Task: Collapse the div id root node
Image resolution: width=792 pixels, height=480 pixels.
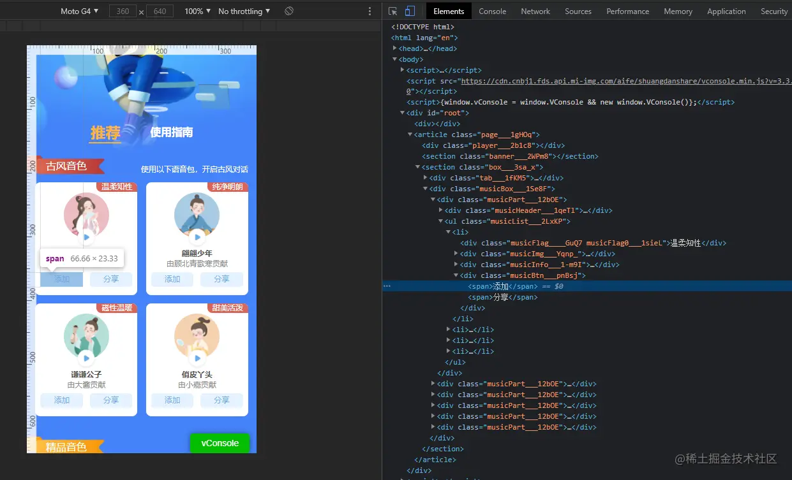Action: (x=403, y=113)
